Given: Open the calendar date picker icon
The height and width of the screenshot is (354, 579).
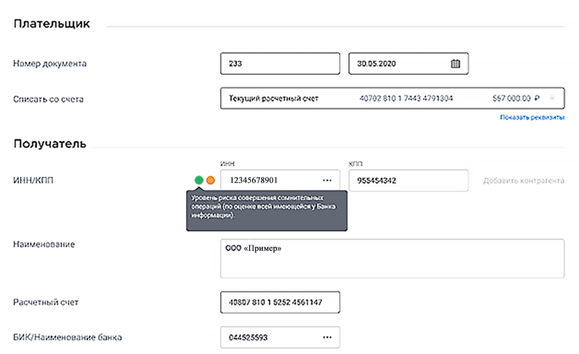Looking at the screenshot, I should pyautogui.click(x=455, y=64).
